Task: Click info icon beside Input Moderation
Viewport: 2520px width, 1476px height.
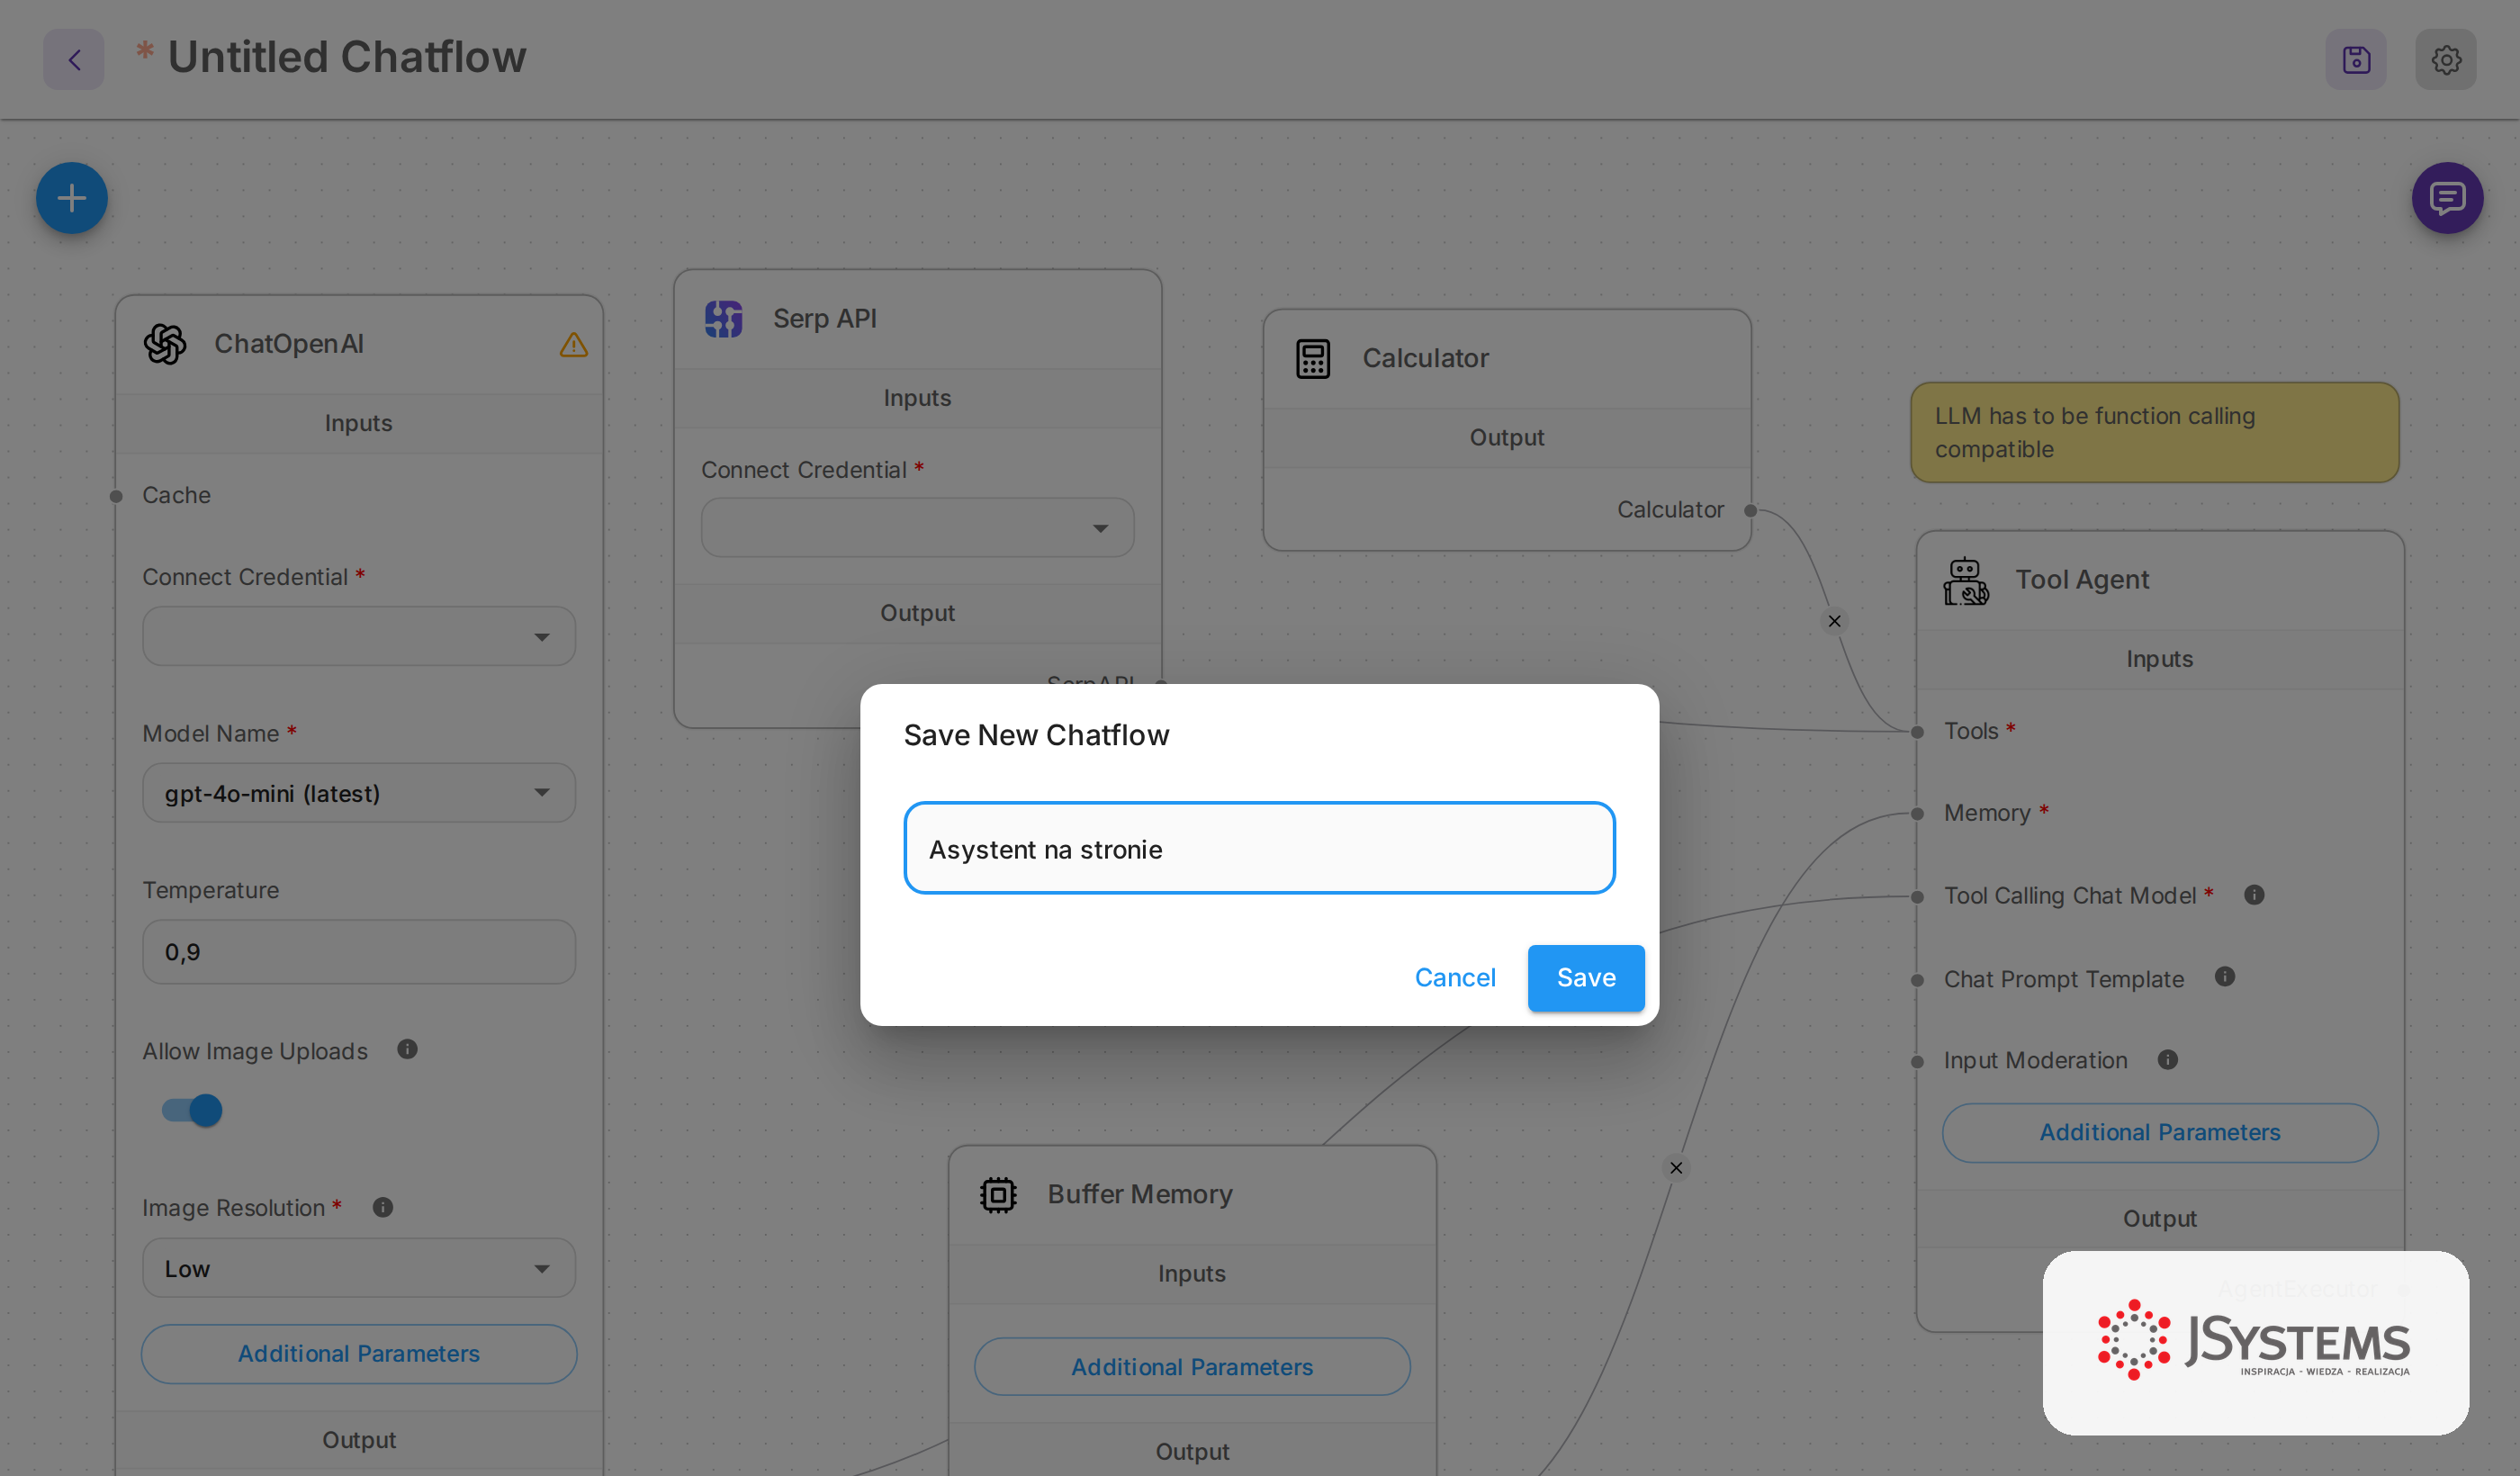Action: pyautogui.click(x=2168, y=1059)
